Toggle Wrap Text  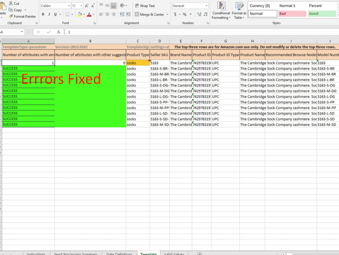coord(145,6)
